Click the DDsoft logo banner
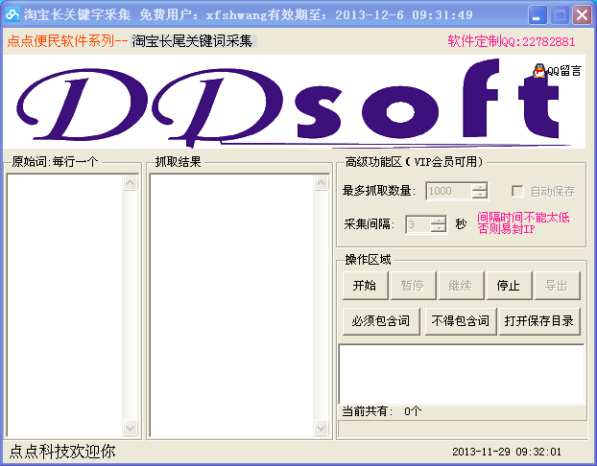This screenshot has width=597, height=466. [x=294, y=102]
